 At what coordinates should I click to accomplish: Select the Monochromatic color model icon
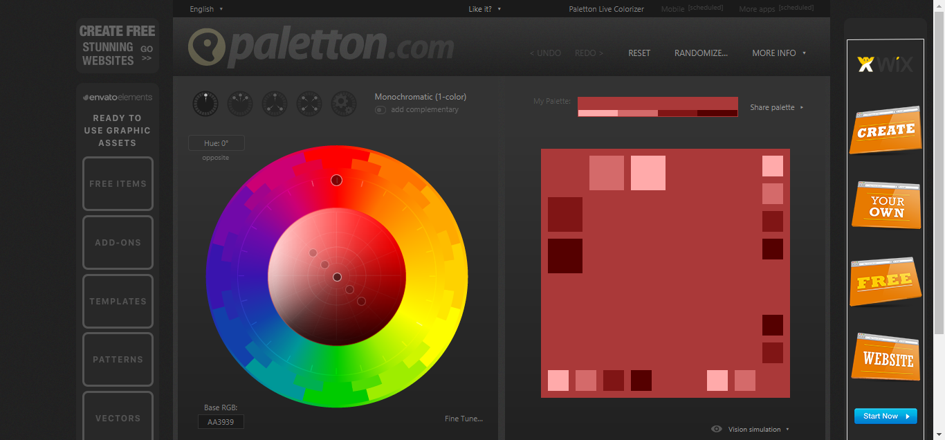click(205, 104)
